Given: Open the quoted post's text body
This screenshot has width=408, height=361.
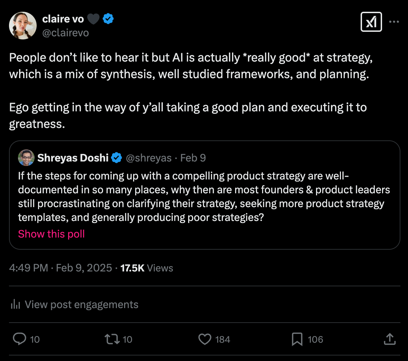Looking at the screenshot, I should pyautogui.click(x=204, y=196).
